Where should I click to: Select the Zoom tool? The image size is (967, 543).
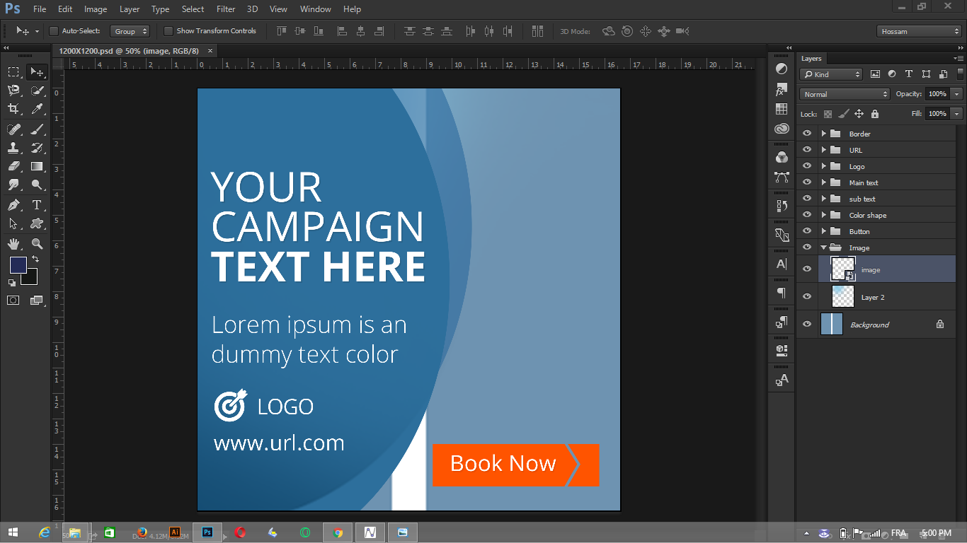37,243
